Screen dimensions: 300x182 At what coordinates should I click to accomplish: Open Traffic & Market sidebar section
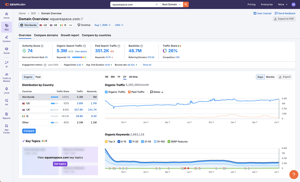(6, 77)
